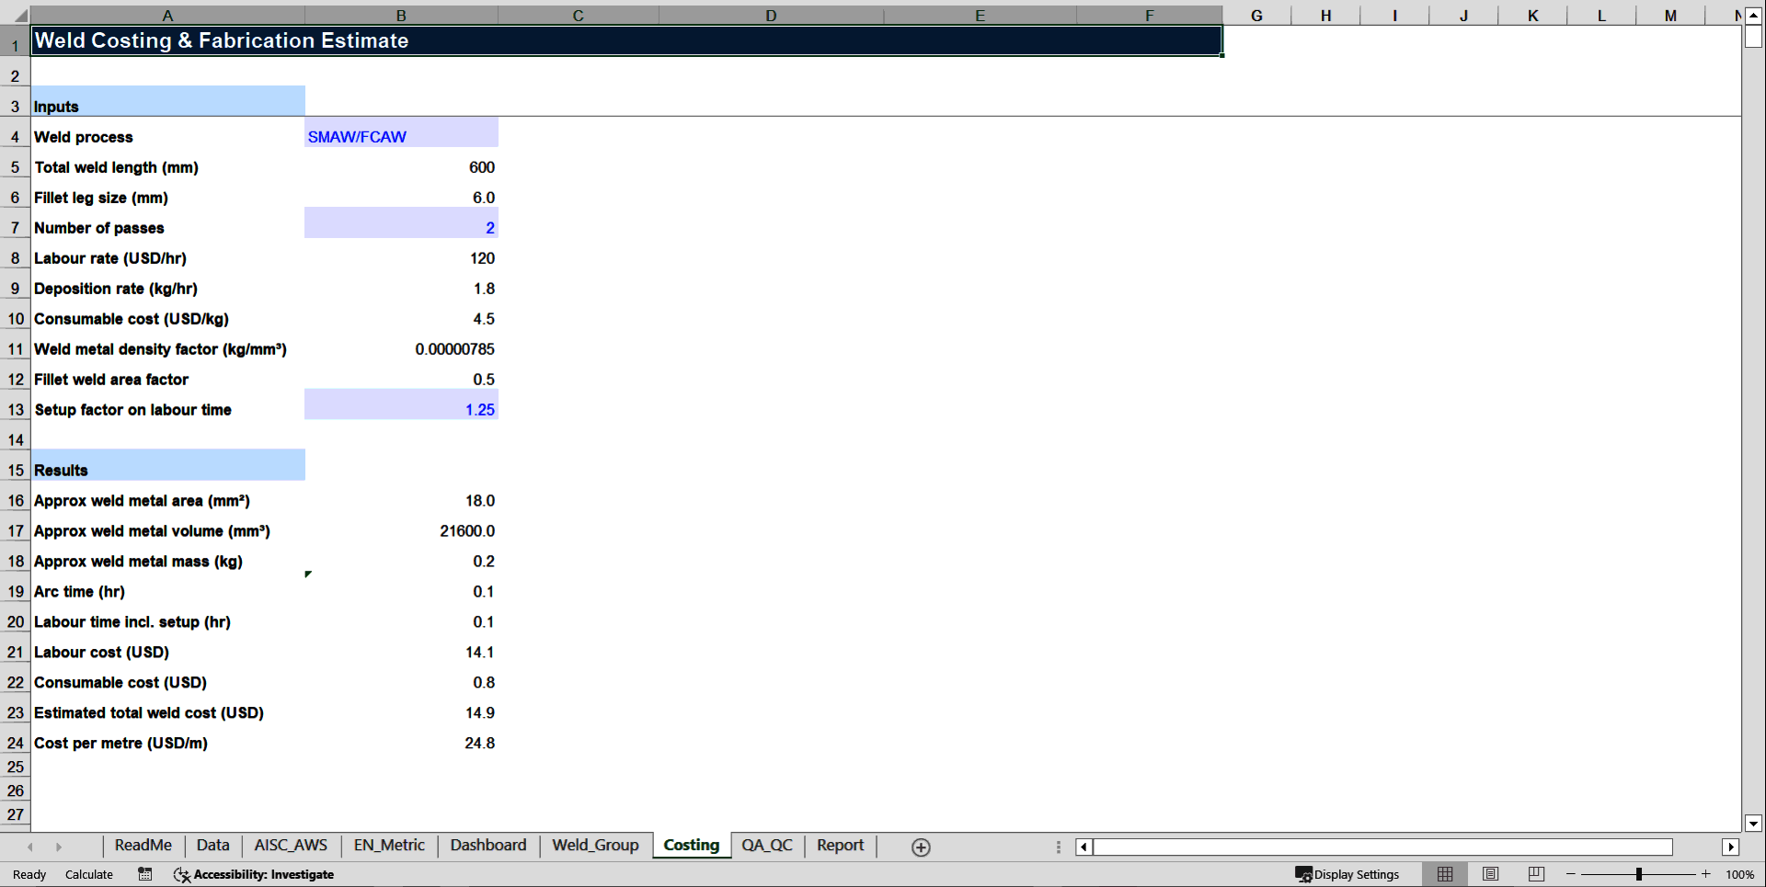Click the zoom slider handle

coord(1640,874)
